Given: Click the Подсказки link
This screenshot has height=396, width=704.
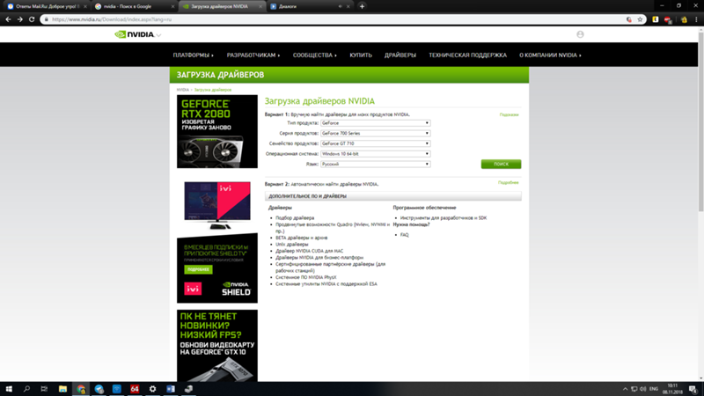Looking at the screenshot, I should pos(510,115).
